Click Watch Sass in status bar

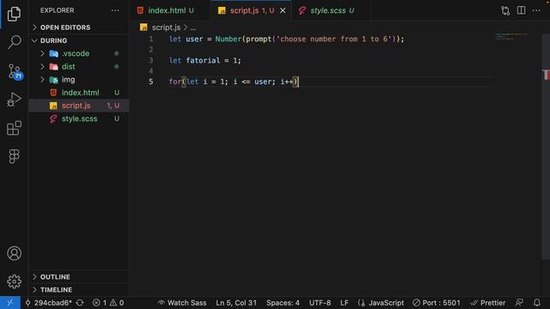click(182, 303)
